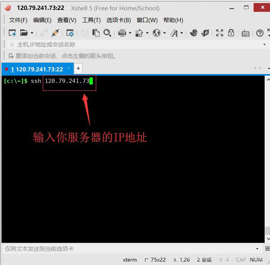The width and height of the screenshot is (270, 265).
Task: Click the terminal vertical scrollbar thumb
Action: 268,231
